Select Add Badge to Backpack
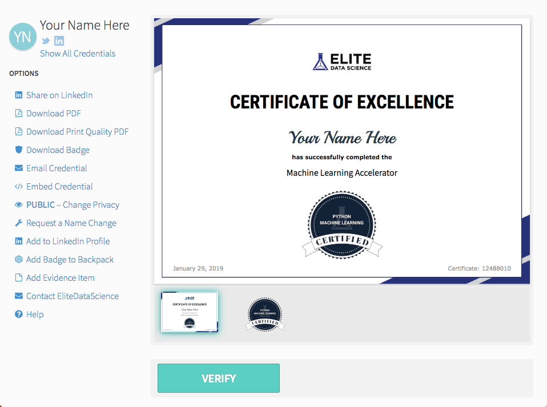Viewport: 547px width, 407px height. tap(70, 260)
